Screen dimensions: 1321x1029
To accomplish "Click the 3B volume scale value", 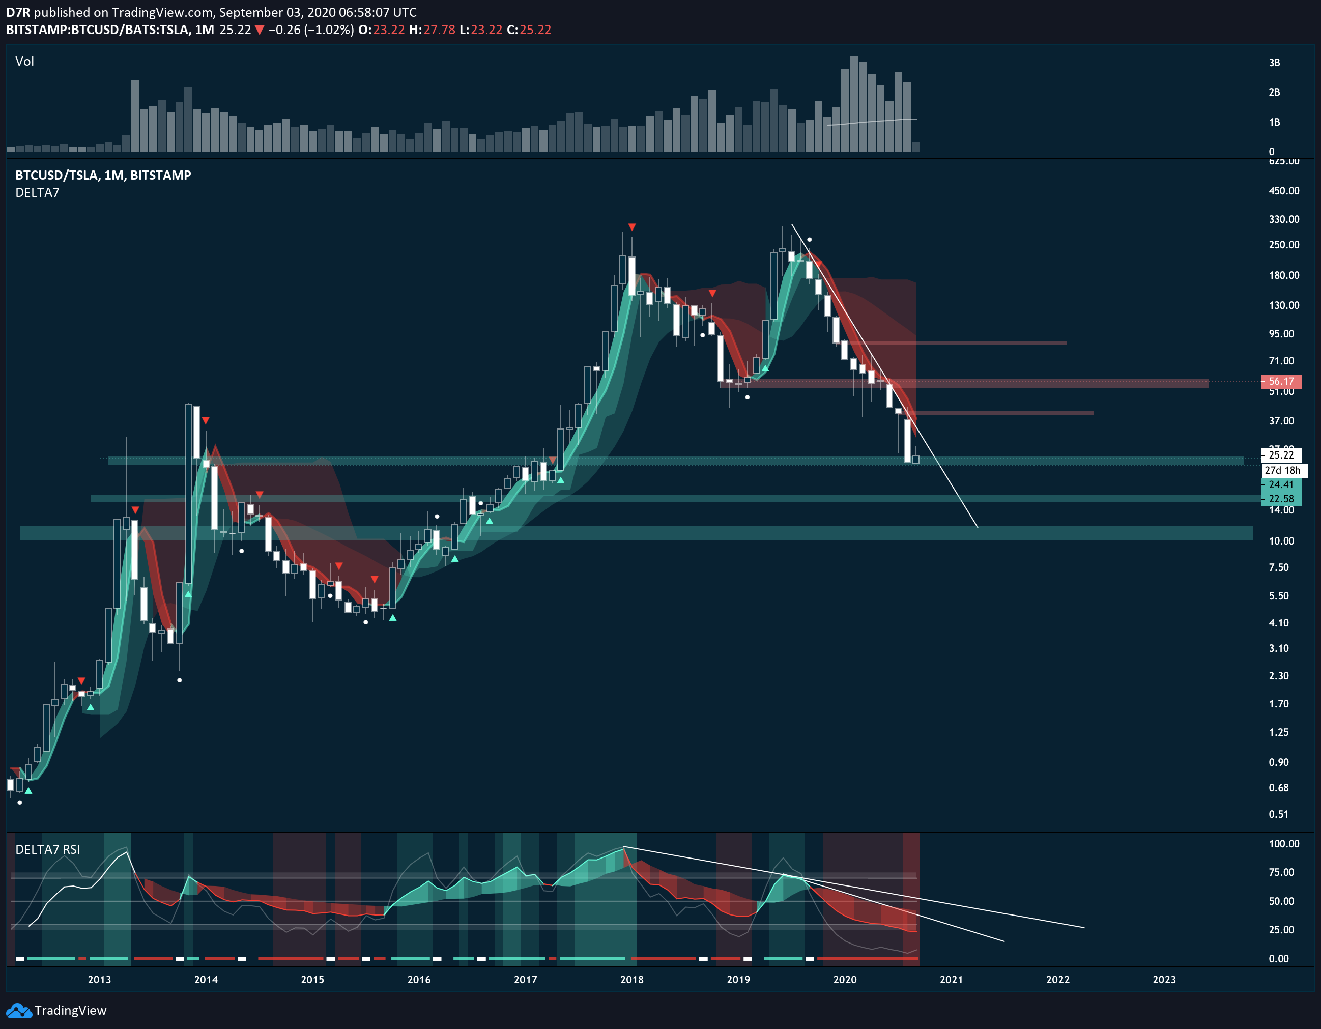I will point(1274,63).
